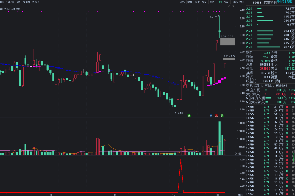Select the 画线 drawing tool
Viewport: 295px width, 196px height.
point(212,2)
